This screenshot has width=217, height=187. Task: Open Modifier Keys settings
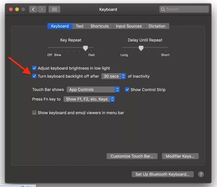180,156
